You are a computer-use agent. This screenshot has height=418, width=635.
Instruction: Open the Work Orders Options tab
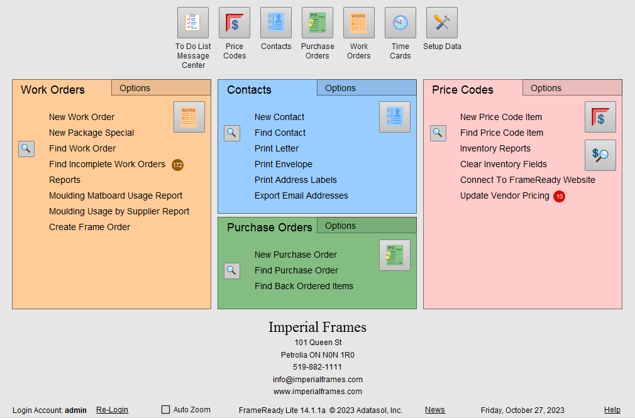pyautogui.click(x=135, y=88)
